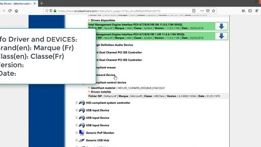Select Generic USB Hub label
This screenshot has height=147, width=261.
coord(97,140)
